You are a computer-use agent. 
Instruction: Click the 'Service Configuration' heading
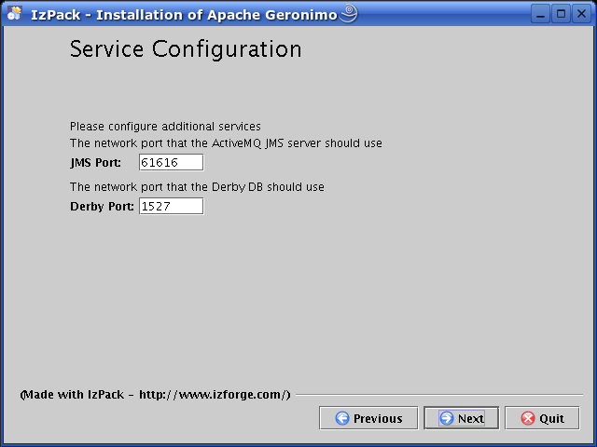(x=186, y=49)
